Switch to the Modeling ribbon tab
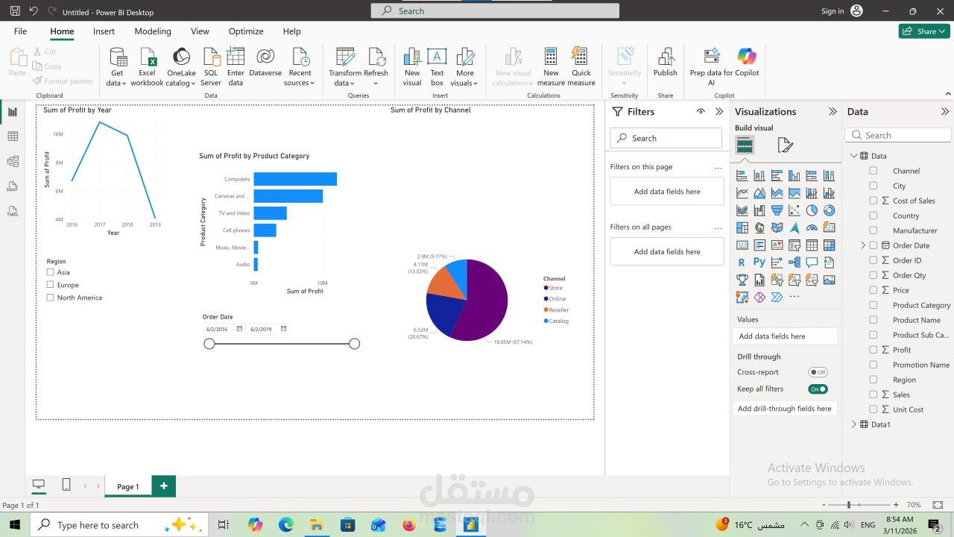Viewport: 954px width, 537px height. click(152, 31)
